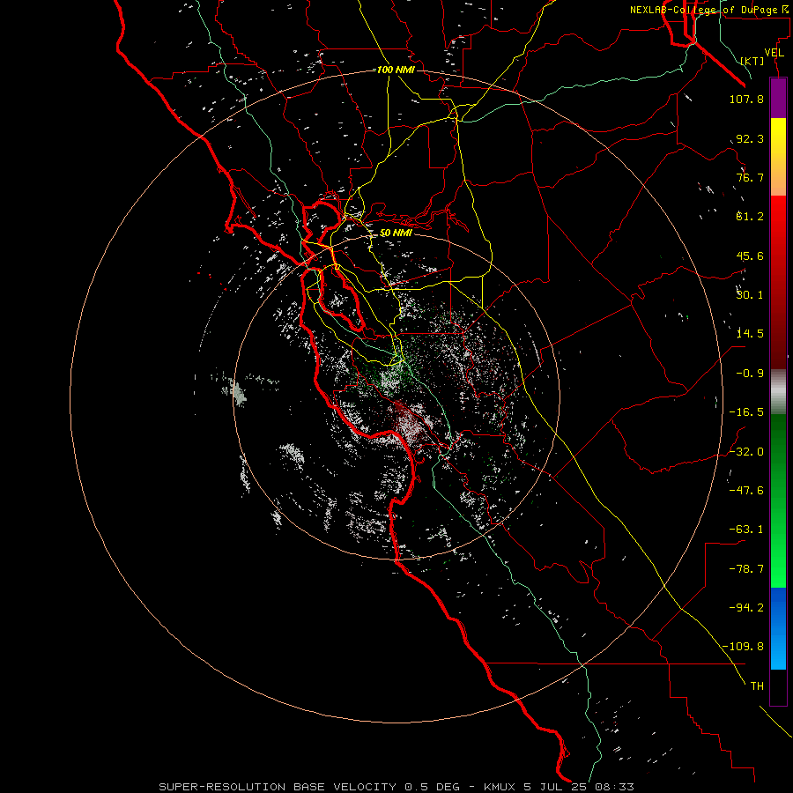The width and height of the screenshot is (793, 793).
Task: Click the Super-Resolution Base Velocity caption
Action: pyautogui.click(x=396, y=787)
